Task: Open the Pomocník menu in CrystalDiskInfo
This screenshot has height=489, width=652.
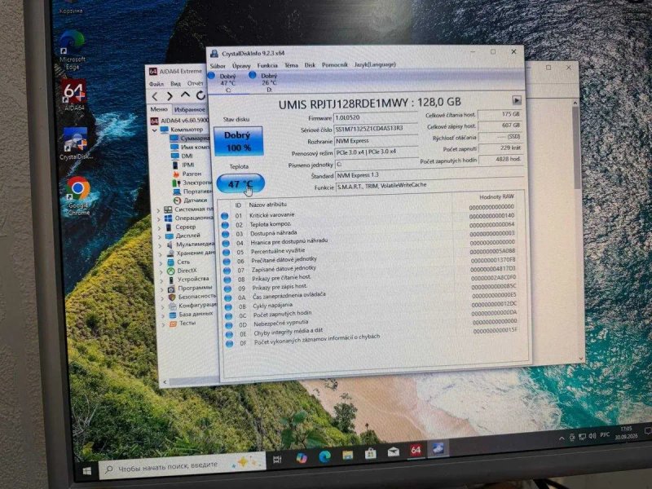Action: pos(335,65)
